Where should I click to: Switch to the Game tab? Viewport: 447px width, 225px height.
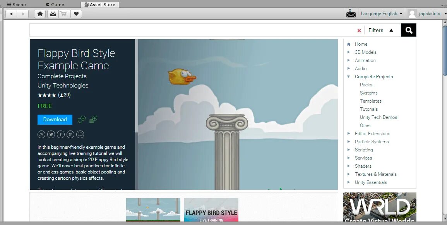tap(55, 5)
